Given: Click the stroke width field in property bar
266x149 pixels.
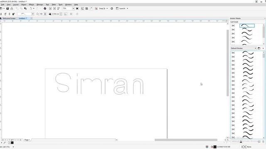Looking at the screenshot, I should pos(56,14).
